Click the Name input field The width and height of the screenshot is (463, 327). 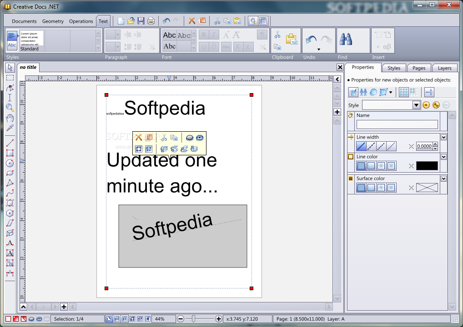tap(397, 124)
